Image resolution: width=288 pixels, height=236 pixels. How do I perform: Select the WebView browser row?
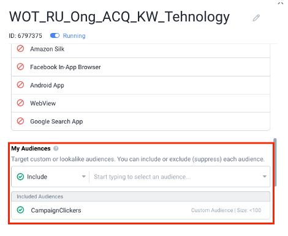[141, 103]
